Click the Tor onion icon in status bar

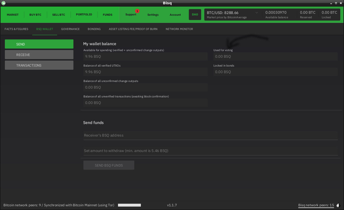(338, 205)
